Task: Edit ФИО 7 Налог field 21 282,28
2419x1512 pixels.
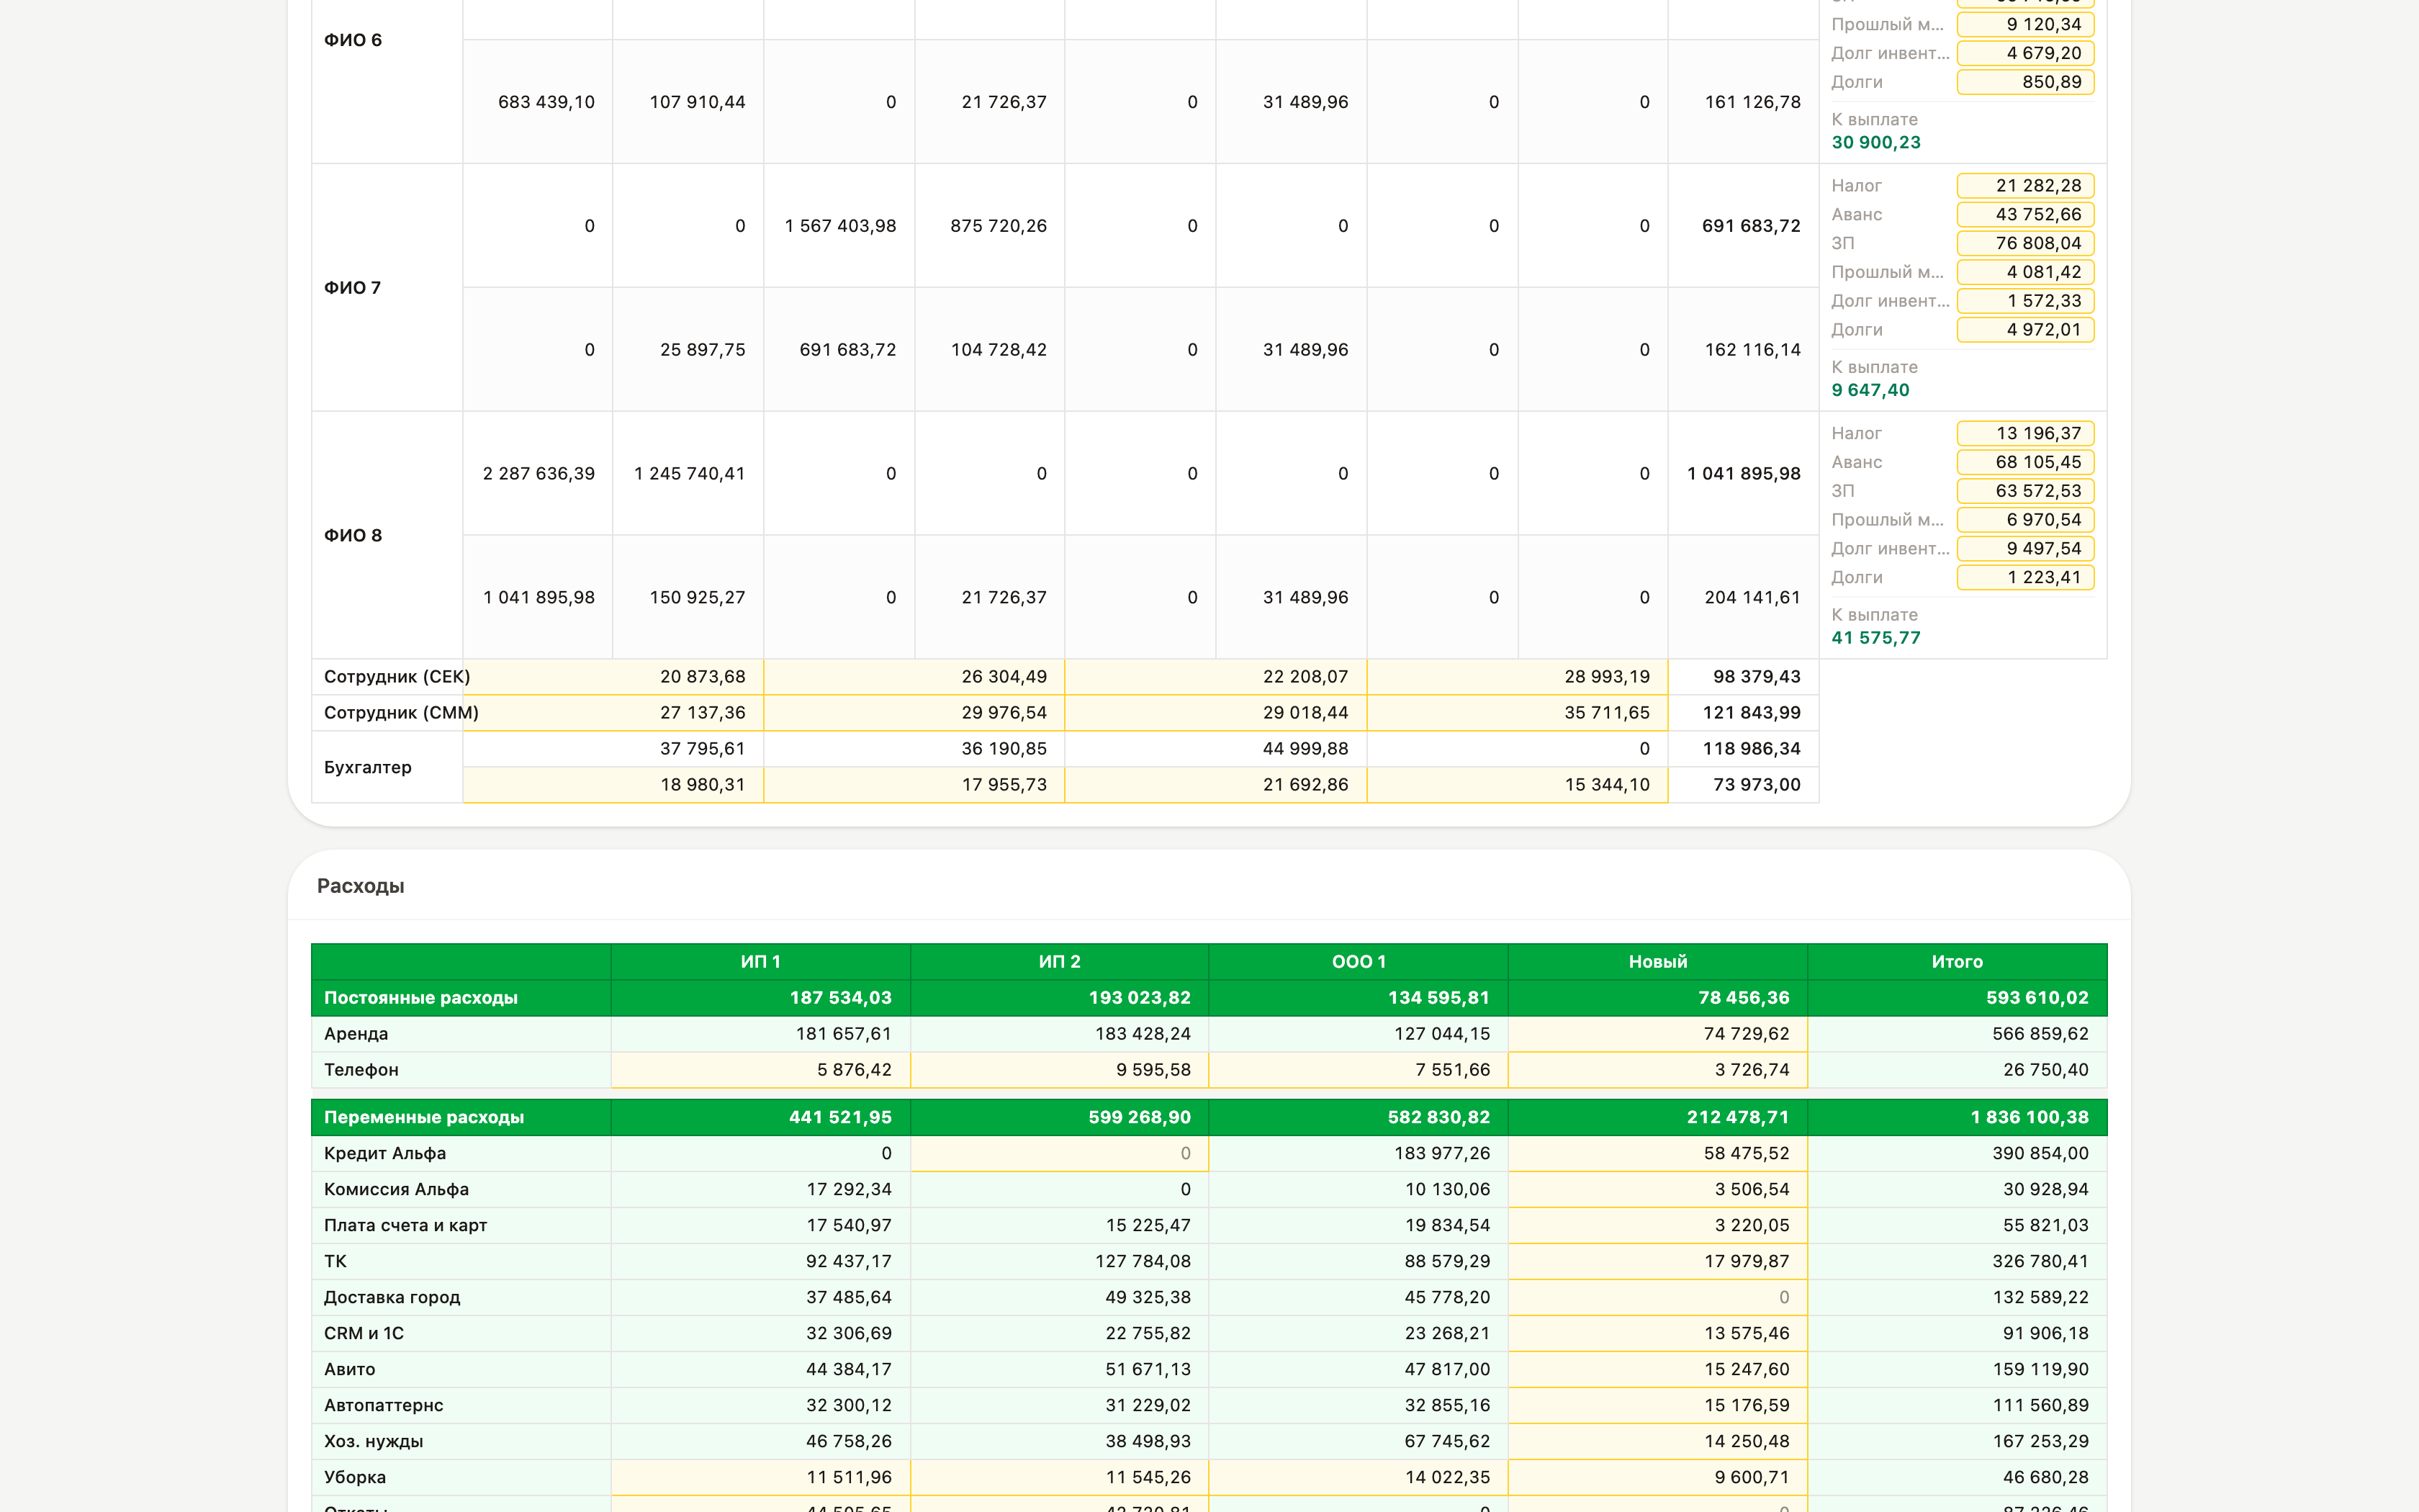Action: pos(2024,186)
